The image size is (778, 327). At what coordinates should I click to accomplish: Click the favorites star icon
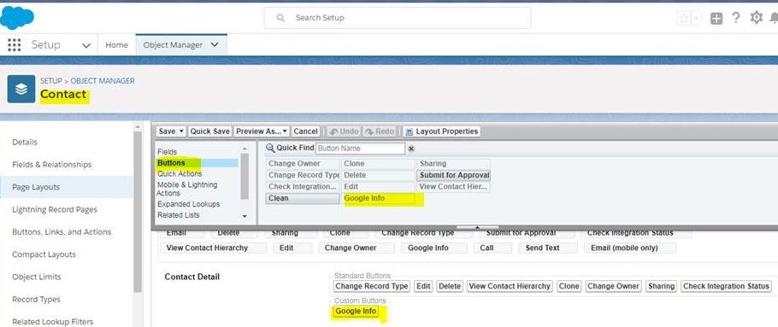tap(684, 18)
